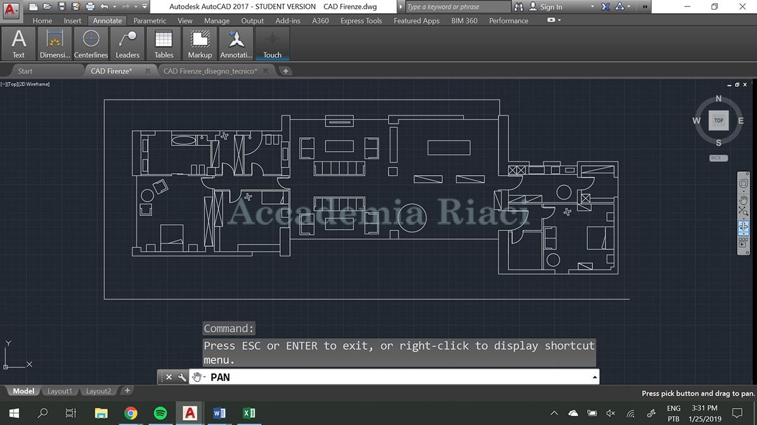The width and height of the screenshot is (757, 425).
Task: Open the Home ribbon tab
Action: pyautogui.click(x=42, y=21)
